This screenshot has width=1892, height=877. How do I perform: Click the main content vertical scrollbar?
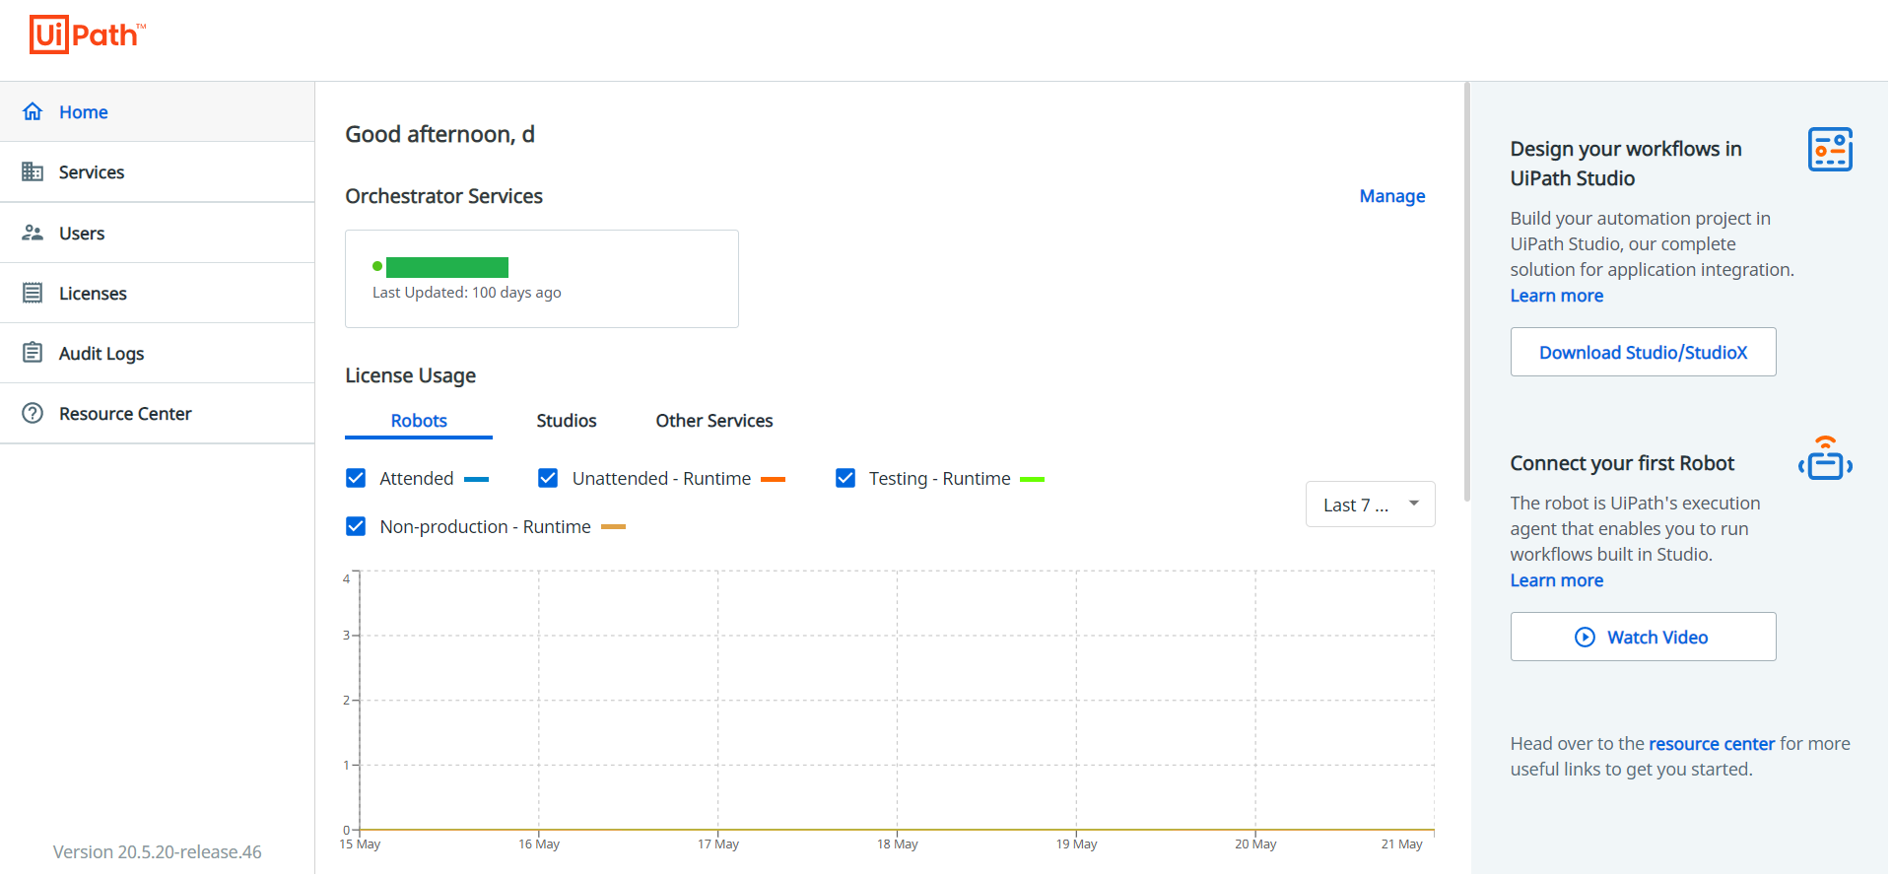pos(1466,292)
